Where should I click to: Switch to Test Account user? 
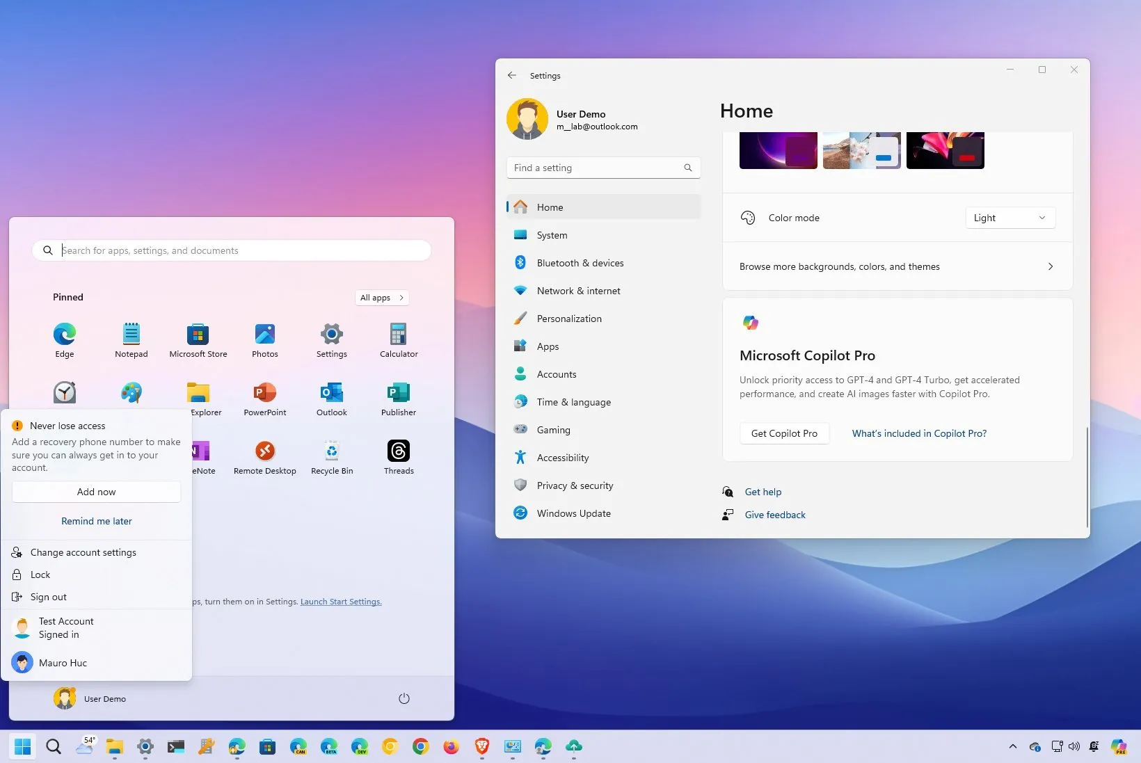point(97,628)
